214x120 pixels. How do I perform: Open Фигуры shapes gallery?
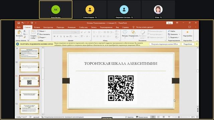125,34
